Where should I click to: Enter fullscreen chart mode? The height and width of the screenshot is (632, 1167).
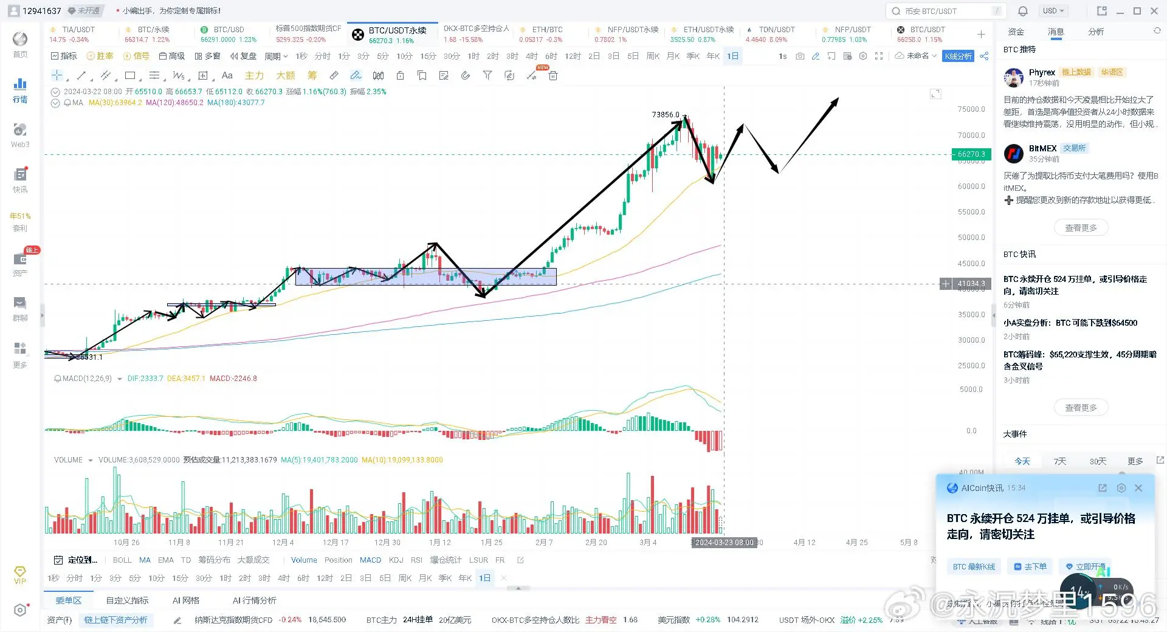point(879,56)
